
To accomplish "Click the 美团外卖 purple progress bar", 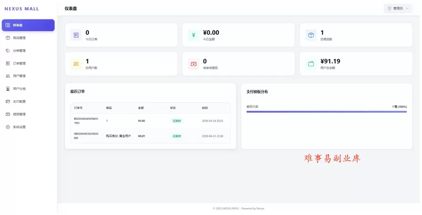I will pyautogui.click(x=327, y=111).
